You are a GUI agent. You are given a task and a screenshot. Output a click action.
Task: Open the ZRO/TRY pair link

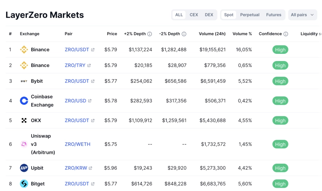(x=75, y=65)
